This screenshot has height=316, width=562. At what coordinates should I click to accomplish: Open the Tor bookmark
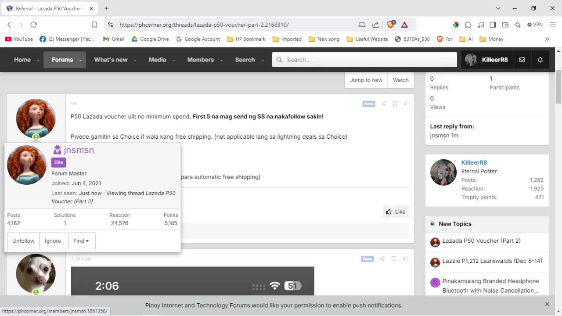coord(445,39)
